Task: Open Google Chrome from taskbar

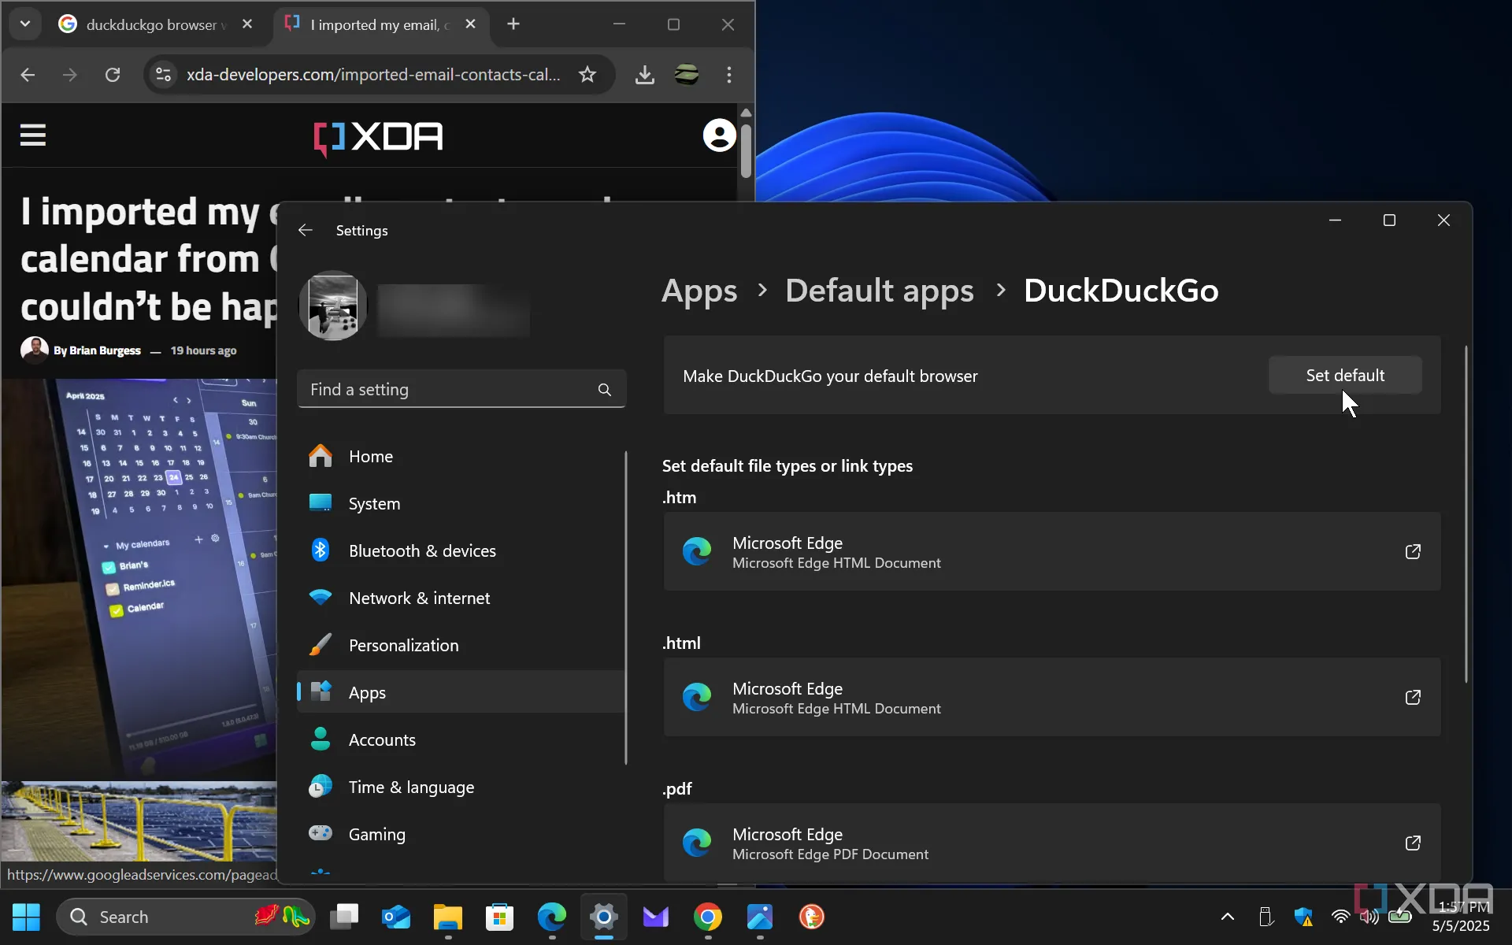Action: point(708,917)
